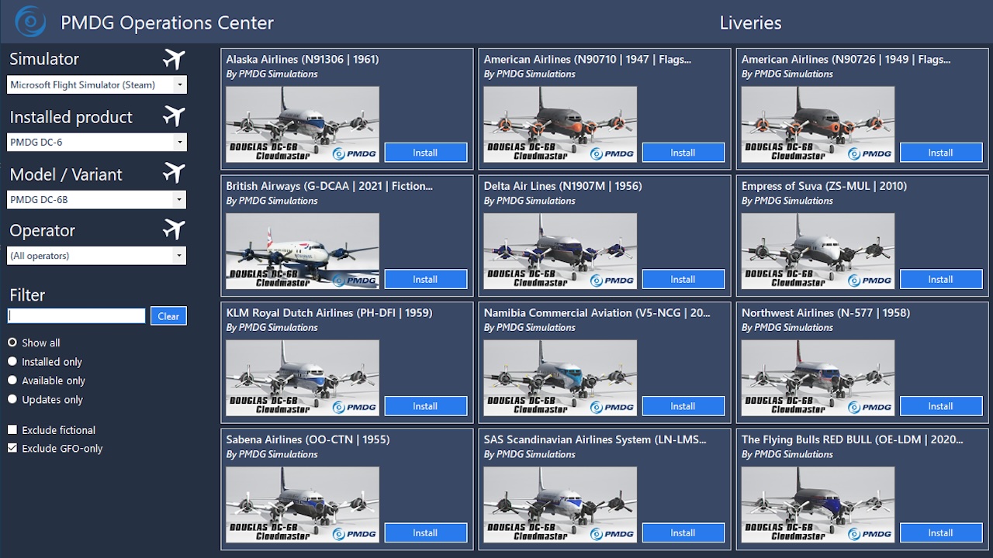Install the Delta Air Lines livery
Image resolution: width=993 pixels, height=558 pixels.
(683, 279)
